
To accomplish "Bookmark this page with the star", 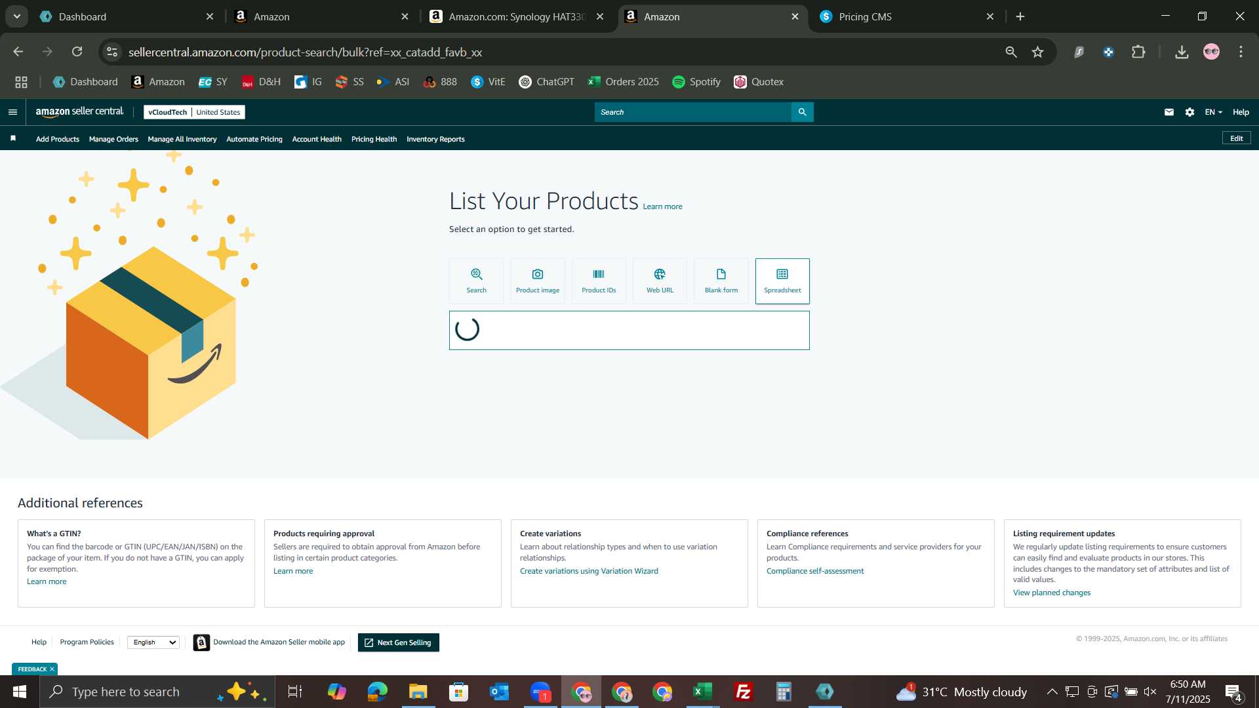I will (1037, 52).
